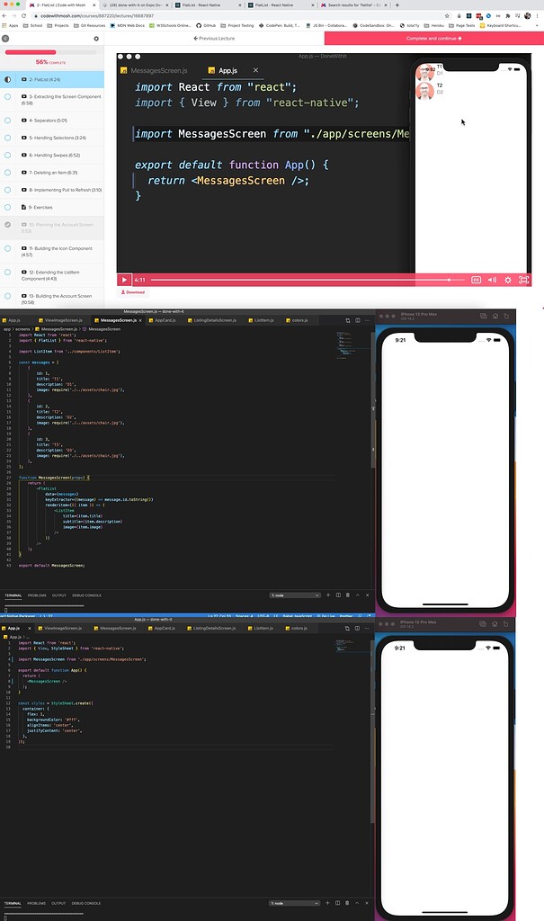Screen dimensions: 544x921
Task: Open lecture 2- FlatList in sidebar
Action: (51, 79)
